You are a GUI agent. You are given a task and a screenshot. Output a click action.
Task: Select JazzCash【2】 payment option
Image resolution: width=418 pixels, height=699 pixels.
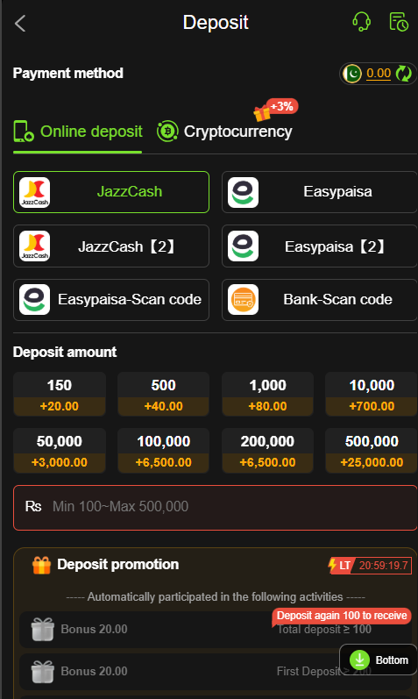point(111,246)
